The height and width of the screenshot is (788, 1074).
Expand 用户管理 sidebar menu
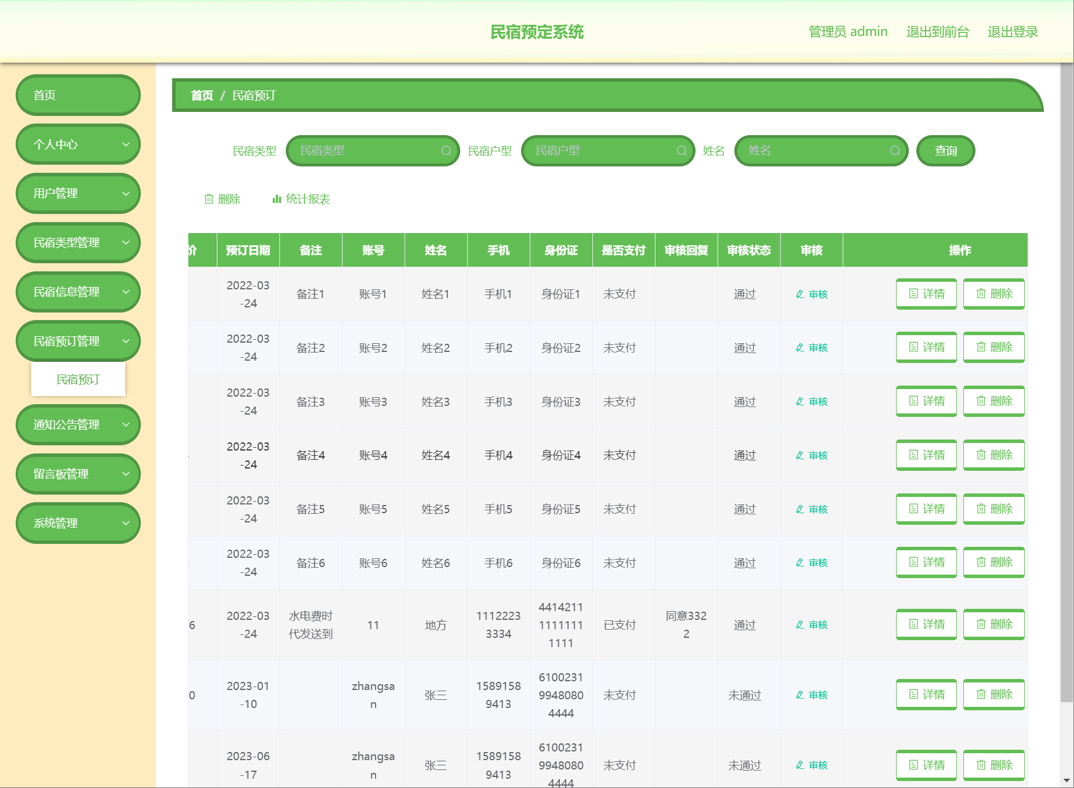(x=78, y=194)
